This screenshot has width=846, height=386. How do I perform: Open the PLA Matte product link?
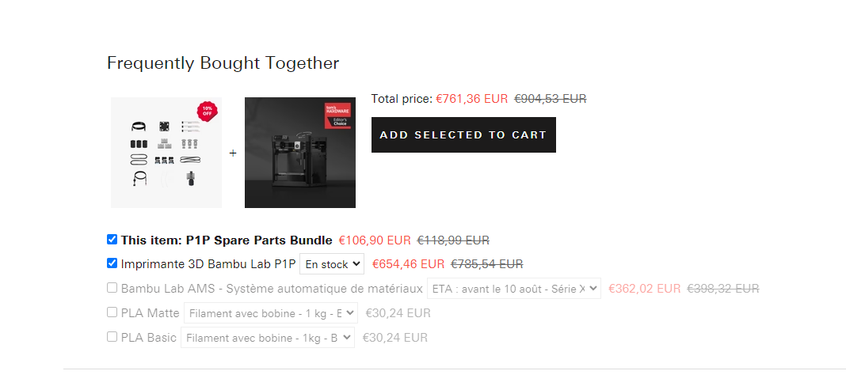pos(150,312)
